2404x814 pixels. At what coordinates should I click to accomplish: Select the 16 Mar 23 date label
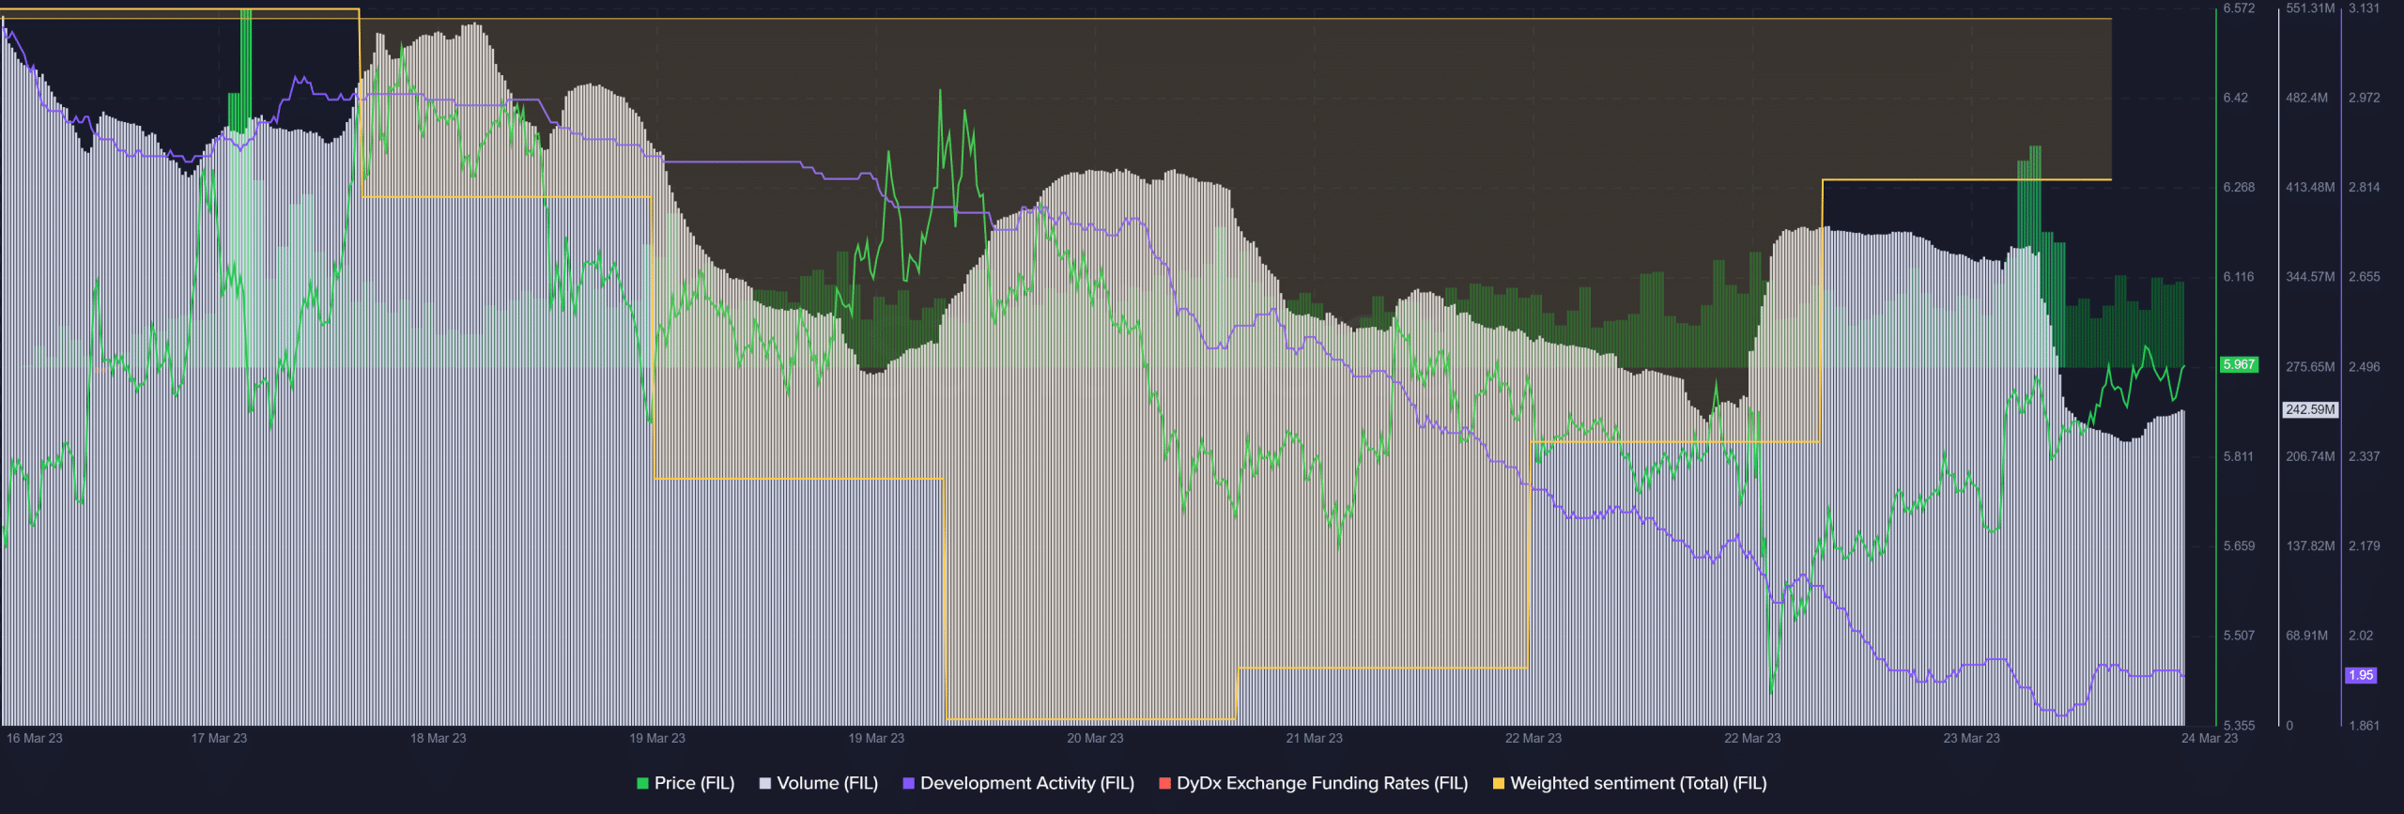pyautogui.click(x=35, y=738)
